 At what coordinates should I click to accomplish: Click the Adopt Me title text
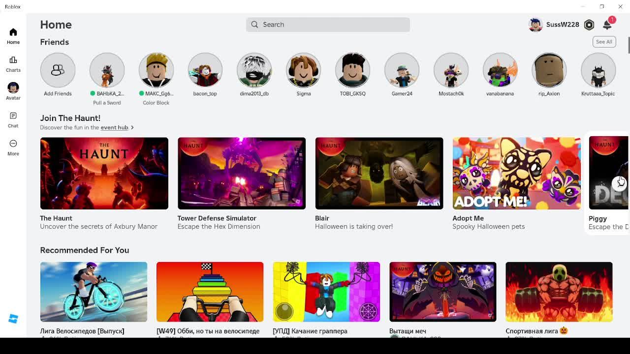point(468,218)
